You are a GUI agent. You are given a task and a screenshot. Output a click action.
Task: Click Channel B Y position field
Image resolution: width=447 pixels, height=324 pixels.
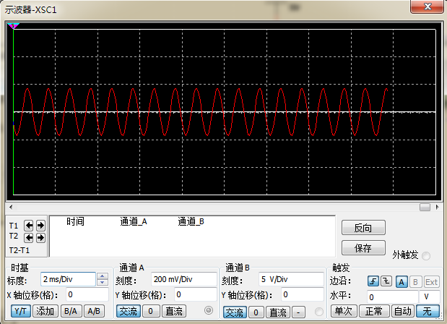click(303, 294)
